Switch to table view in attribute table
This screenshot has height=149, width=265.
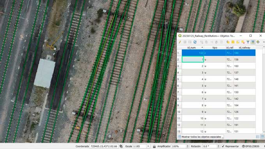coord(262,137)
